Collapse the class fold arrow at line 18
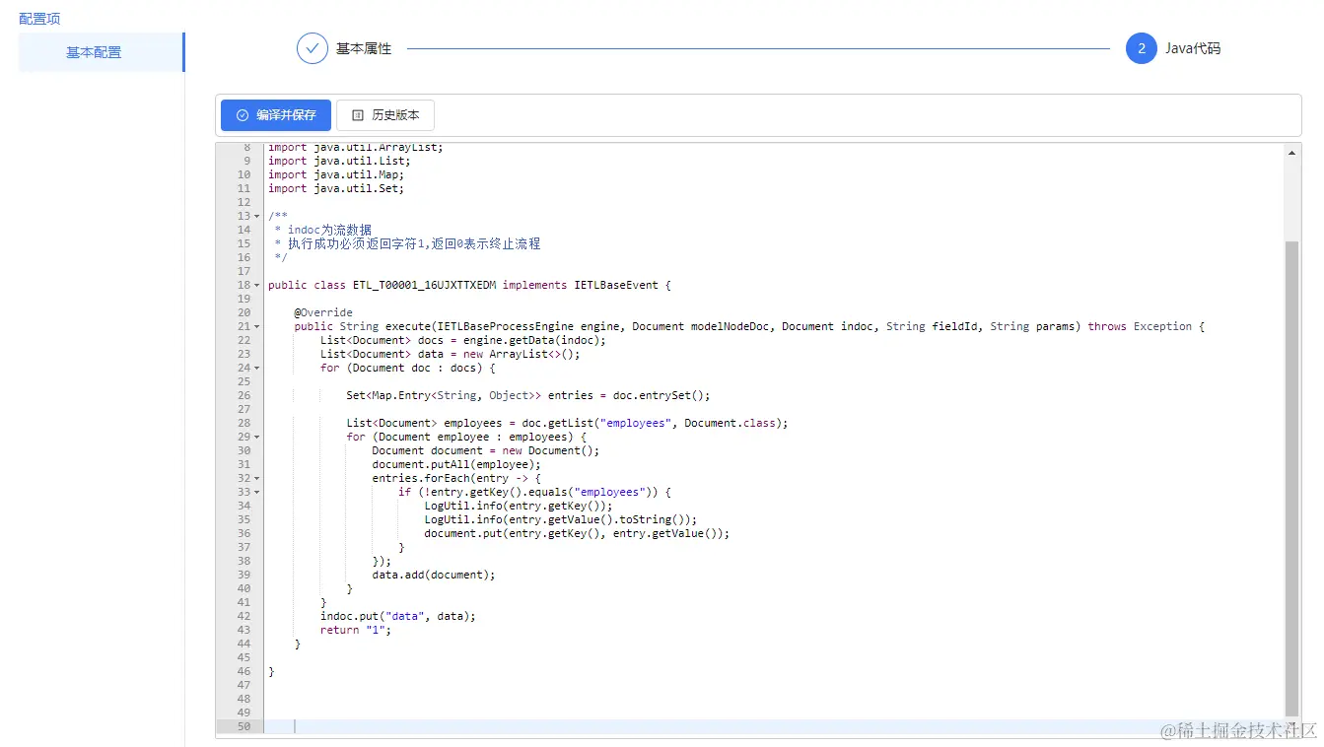The image size is (1324, 747). [x=257, y=285]
